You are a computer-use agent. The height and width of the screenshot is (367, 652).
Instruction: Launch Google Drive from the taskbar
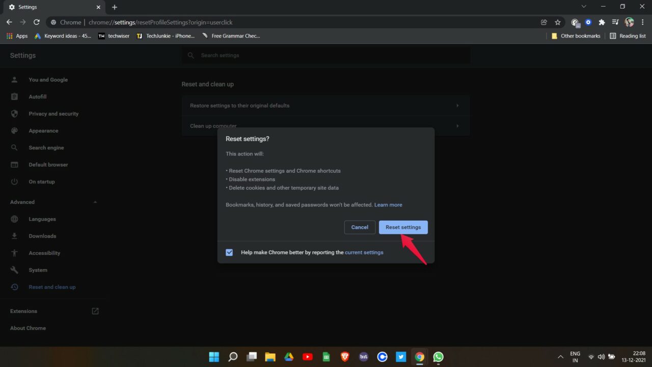click(289, 357)
